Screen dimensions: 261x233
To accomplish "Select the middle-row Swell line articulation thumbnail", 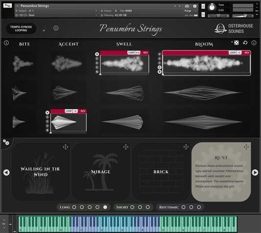I will coord(124,92).
